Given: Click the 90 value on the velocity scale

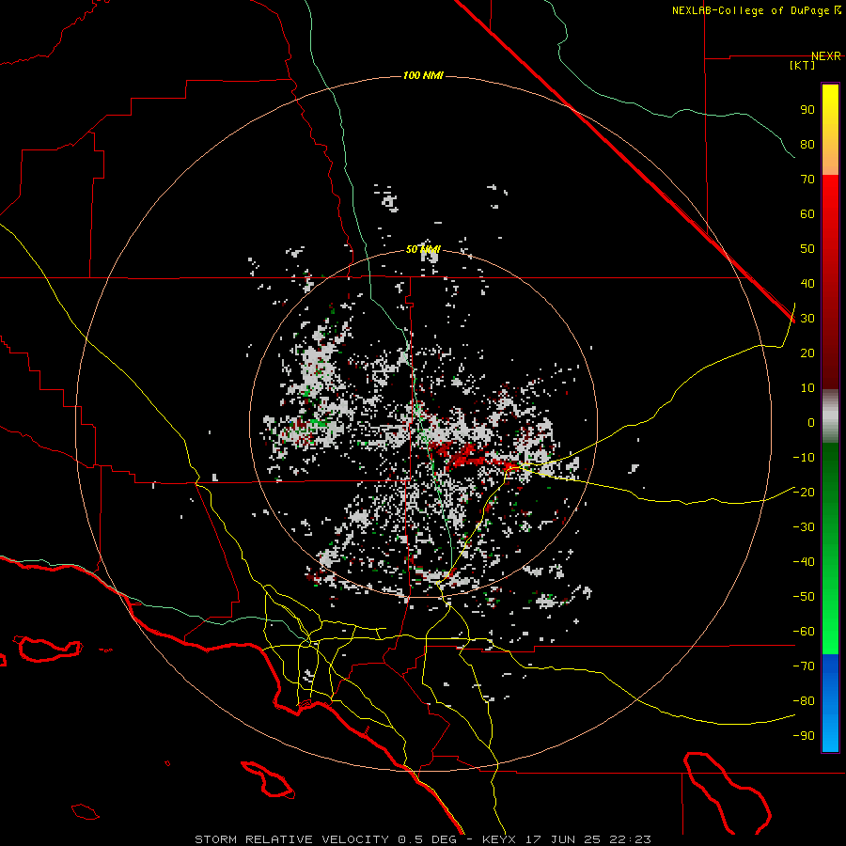Looking at the screenshot, I should [x=807, y=110].
